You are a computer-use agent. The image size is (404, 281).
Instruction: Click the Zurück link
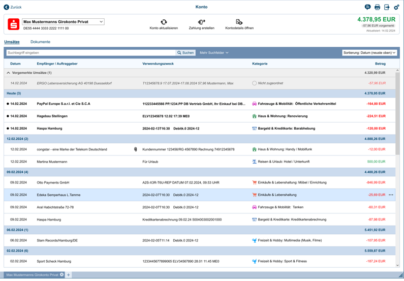click(16, 7)
